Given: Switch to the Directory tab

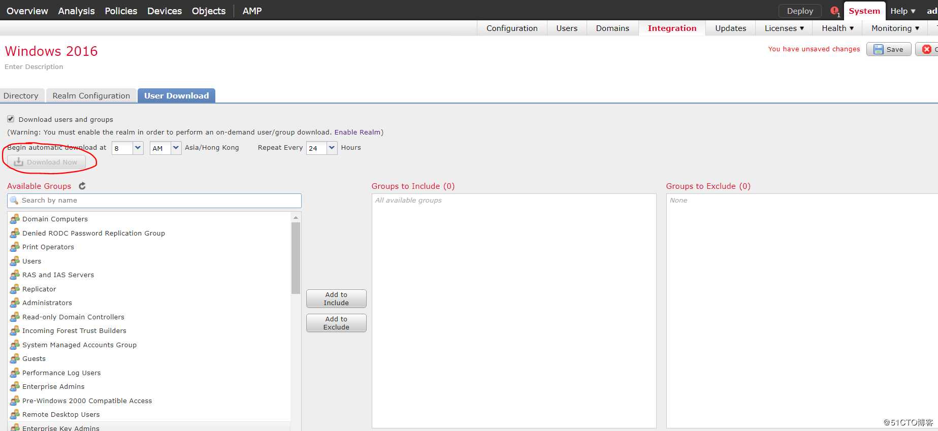Looking at the screenshot, I should click(21, 95).
